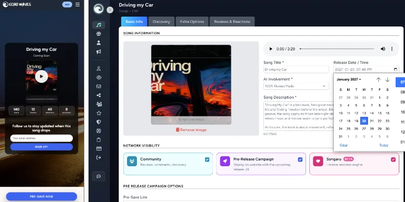Open the music note Songs section in sidebar
This screenshot has height=202, width=405.
[98, 25]
